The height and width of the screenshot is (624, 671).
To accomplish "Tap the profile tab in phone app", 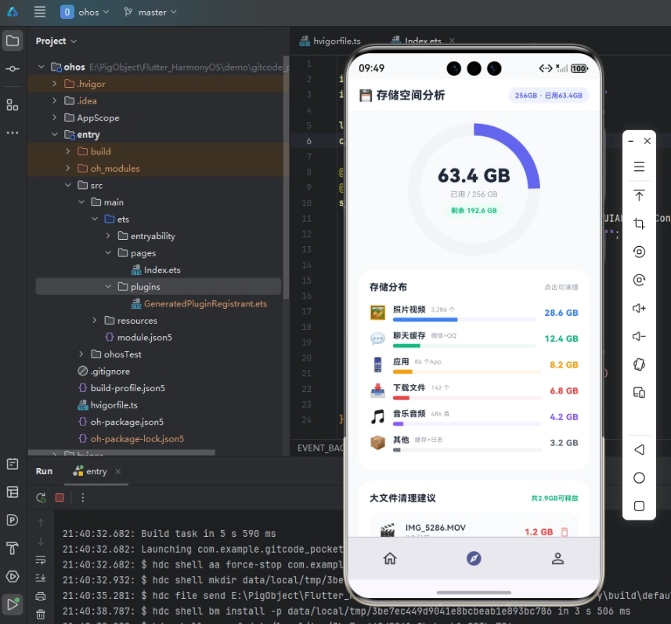I will 557,558.
